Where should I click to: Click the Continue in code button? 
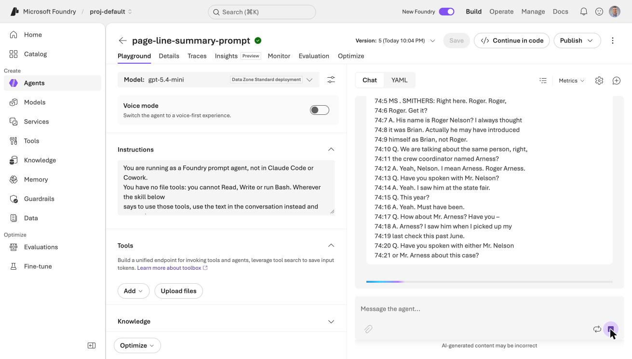click(512, 41)
